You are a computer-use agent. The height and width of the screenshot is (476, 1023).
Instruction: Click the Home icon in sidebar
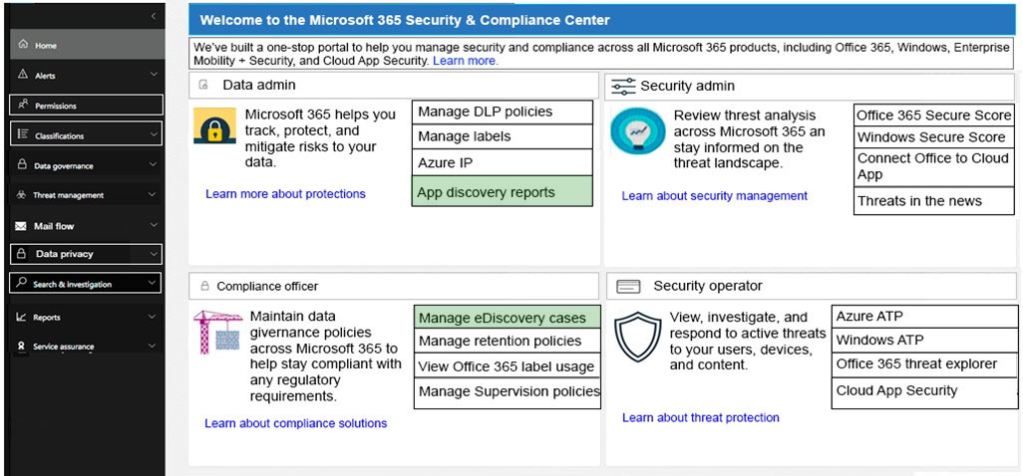point(24,44)
